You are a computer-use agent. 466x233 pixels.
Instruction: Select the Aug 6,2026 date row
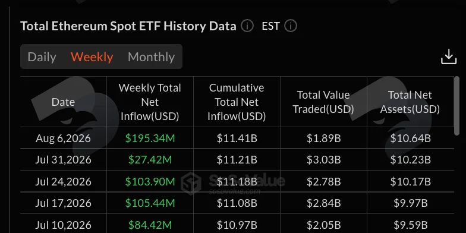coord(237,138)
